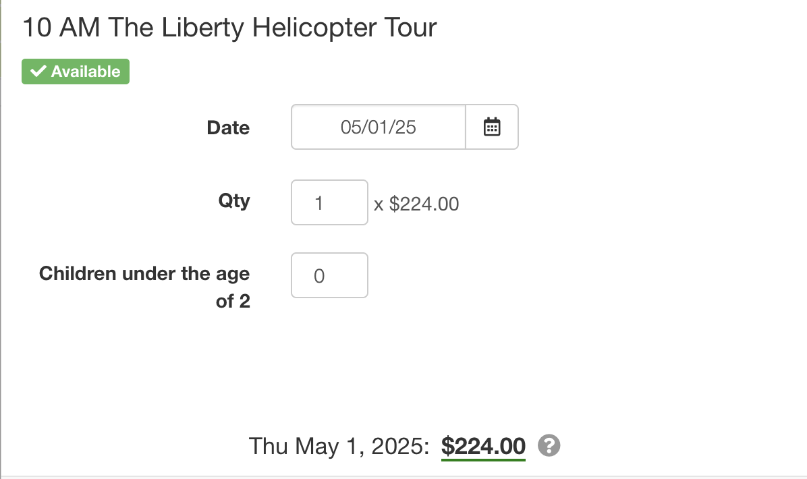807x479 pixels.
Task: Select the Children under 2 quantity field
Action: [329, 275]
